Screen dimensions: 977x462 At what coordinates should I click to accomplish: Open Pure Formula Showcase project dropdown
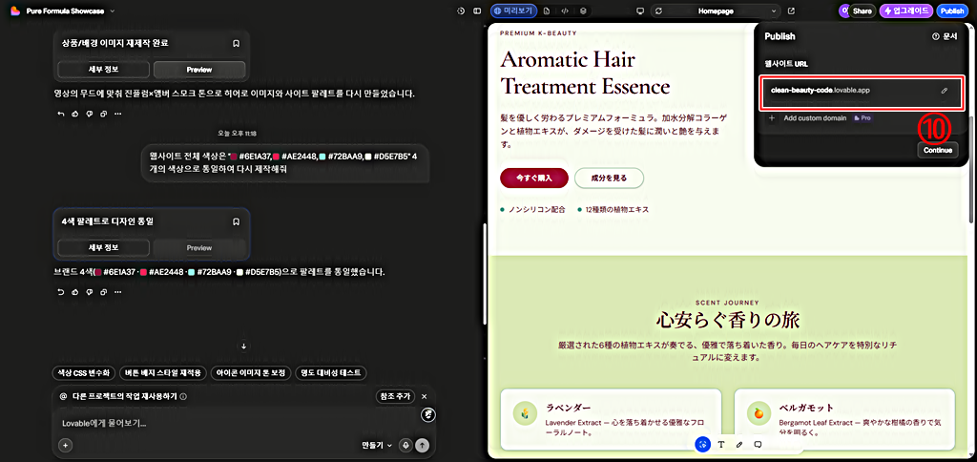113,11
